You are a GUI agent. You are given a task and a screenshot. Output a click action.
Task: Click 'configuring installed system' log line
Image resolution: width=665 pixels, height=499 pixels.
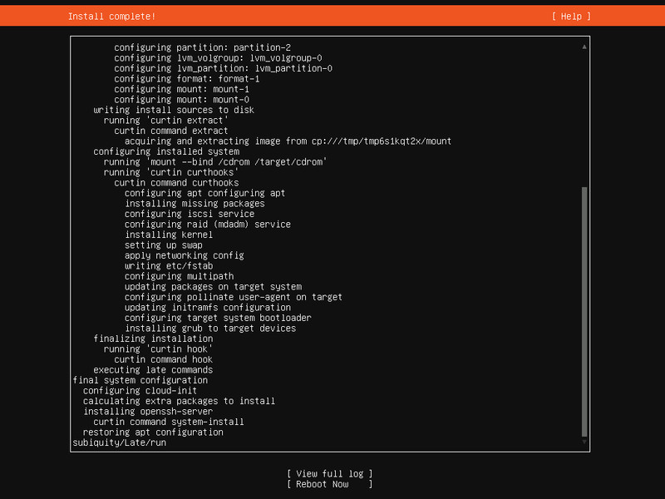click(166, 151)
